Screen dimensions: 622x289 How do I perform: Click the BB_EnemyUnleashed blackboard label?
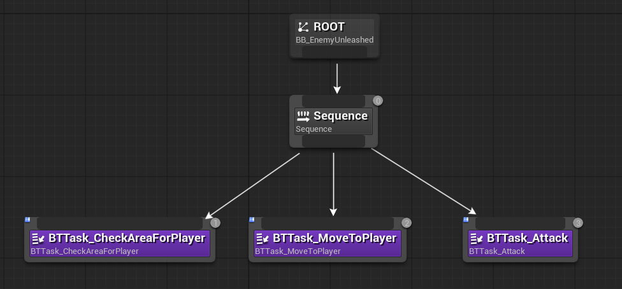point(335,39)
